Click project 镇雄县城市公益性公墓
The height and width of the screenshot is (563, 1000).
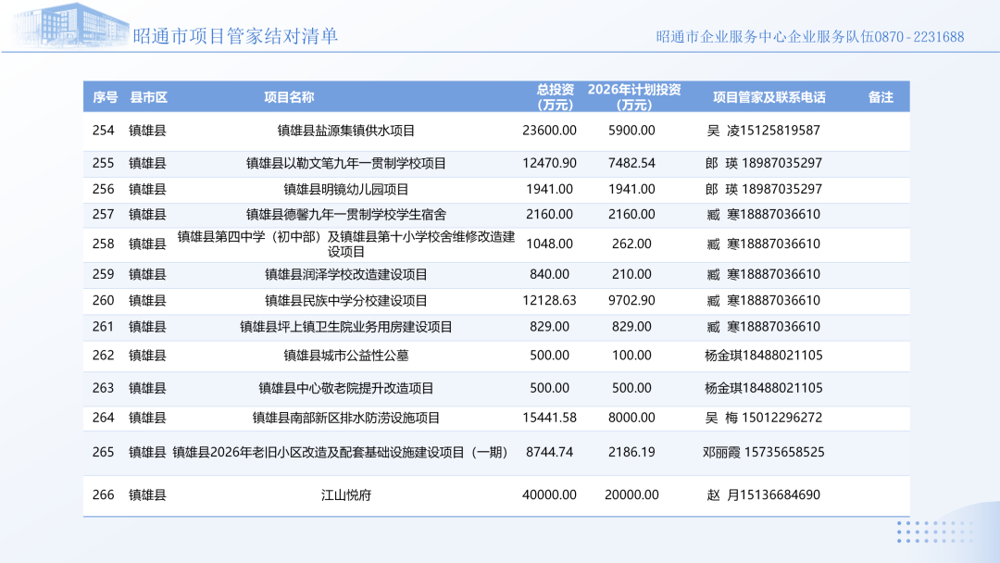(x=346, y=356)
